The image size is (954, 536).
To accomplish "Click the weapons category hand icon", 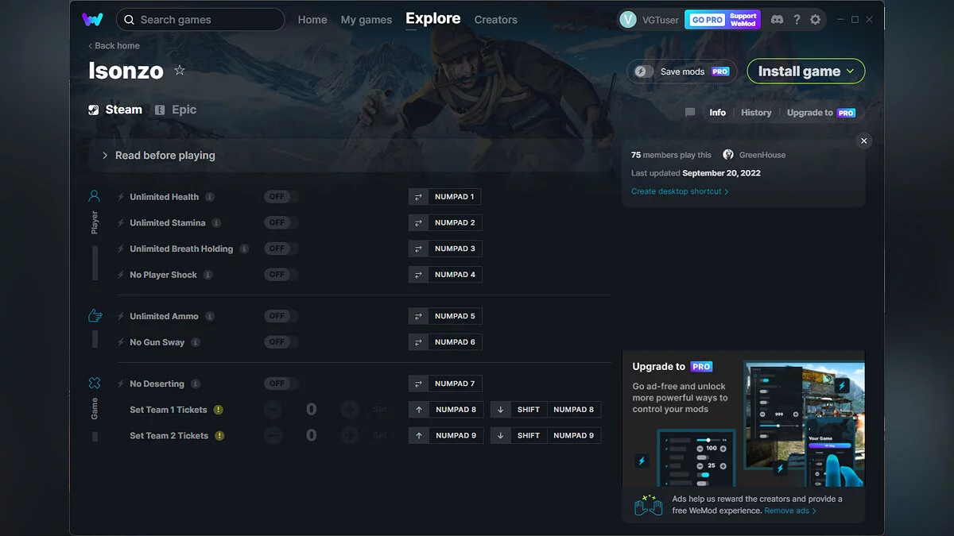I will [x=95, y=316].
